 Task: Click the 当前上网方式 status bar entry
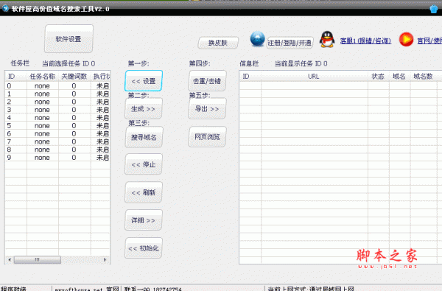pos(311,289)
